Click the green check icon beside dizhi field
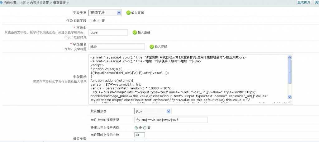Screen dimensions: 319x142 pos(135,33)
